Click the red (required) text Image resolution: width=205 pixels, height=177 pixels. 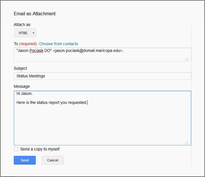pos(28,44)
